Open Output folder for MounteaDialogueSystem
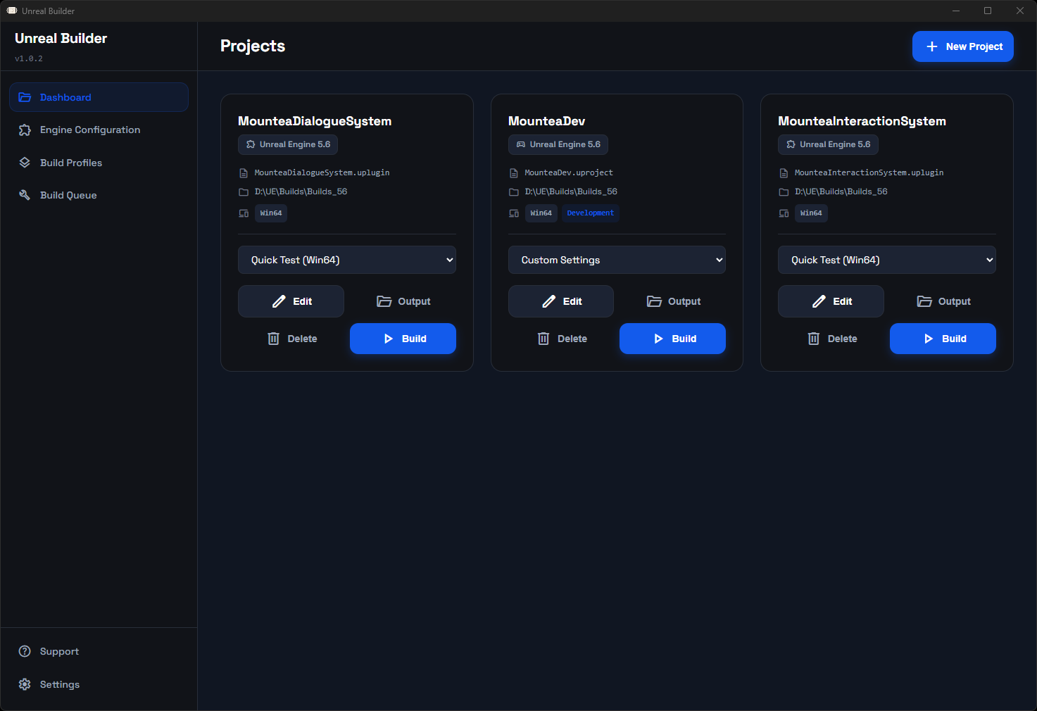The width and height of the screenshot is (1037, 711). coord(403,301)
